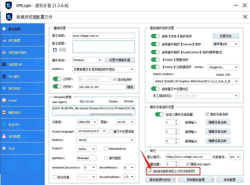Image resolution: width=250 pixels, height=185 pixels.
Task: Select 其它配置 in the sidebar
Action: click(14, 40)
